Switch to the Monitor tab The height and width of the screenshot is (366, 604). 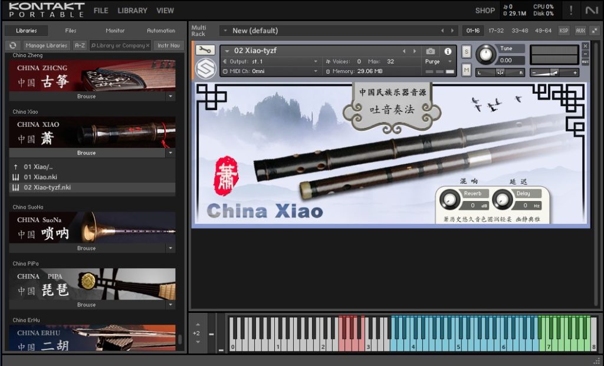pyautogui.click(x=115, y=31)
